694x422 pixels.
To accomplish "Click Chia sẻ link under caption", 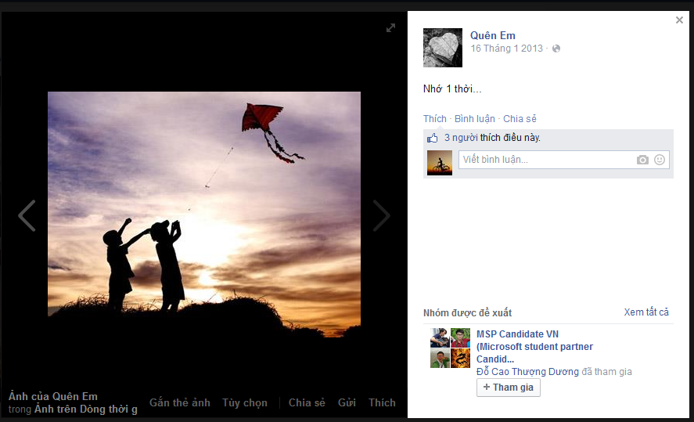I will (x=520, y=119).
